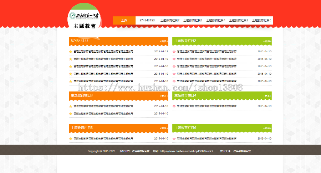Click +更多+ in the 主题教育栏目6 section header
The image size is (321, 173).
tap(267, 128)
